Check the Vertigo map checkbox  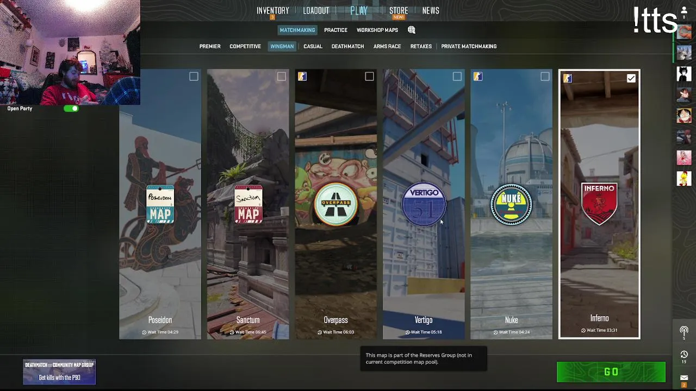[x=457, y=77]
